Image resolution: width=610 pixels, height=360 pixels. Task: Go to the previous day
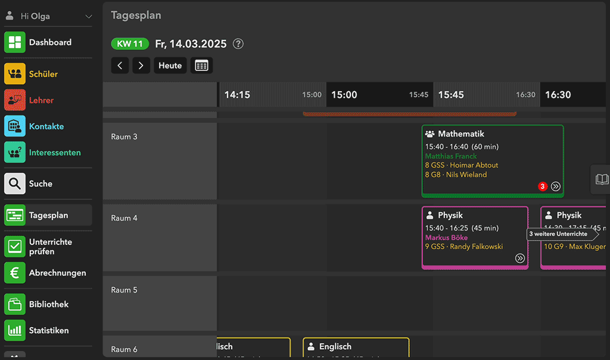tap(120, 66)
